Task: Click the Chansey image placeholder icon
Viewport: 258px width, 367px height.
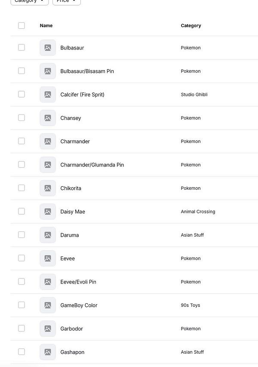Action: (x=47, y=118)
